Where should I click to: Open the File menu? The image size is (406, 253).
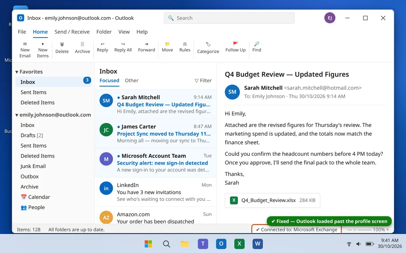click(x=22, y=32)
